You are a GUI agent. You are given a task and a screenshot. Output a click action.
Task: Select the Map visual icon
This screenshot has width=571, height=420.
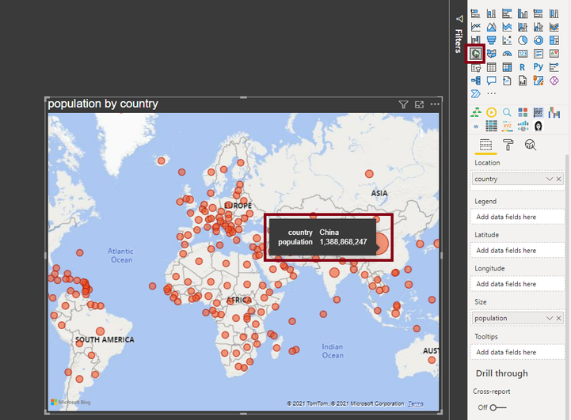[x=476, y=54]
